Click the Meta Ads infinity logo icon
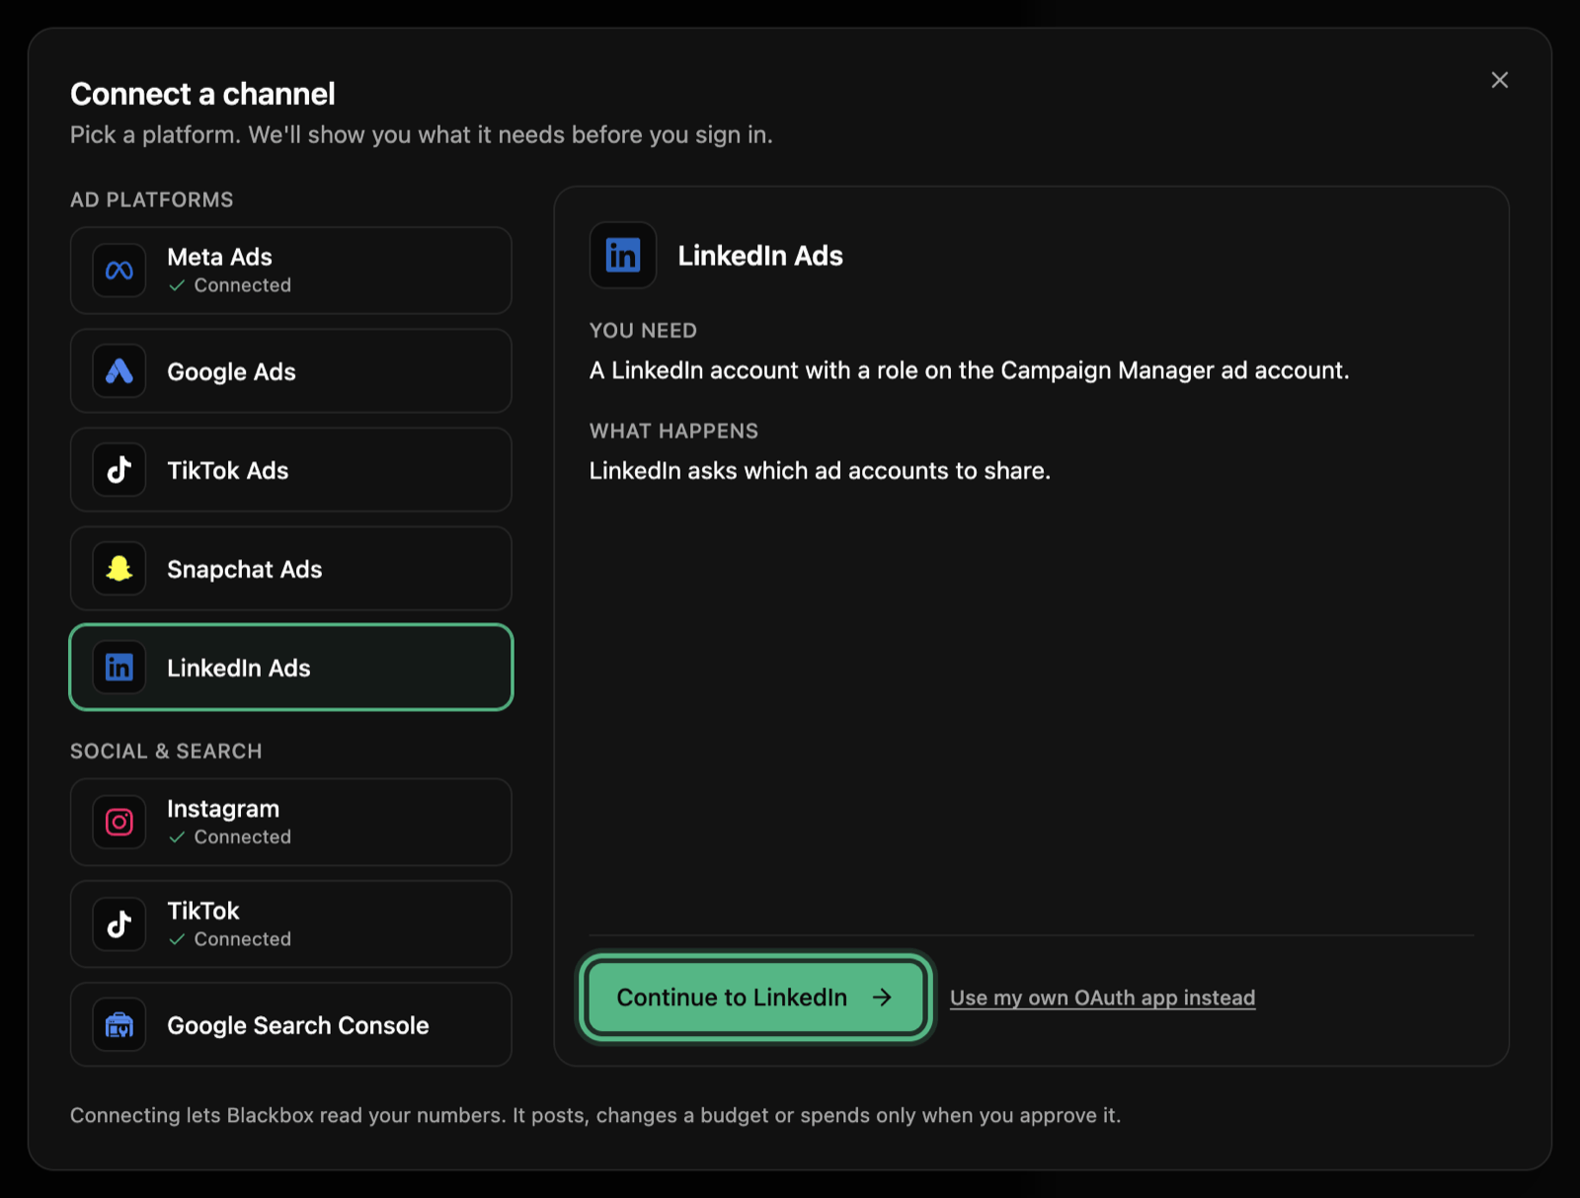 119,271
